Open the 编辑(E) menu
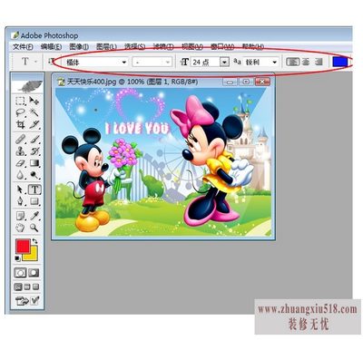This screenshot has height=340, width=363. (x=51, y=46)
